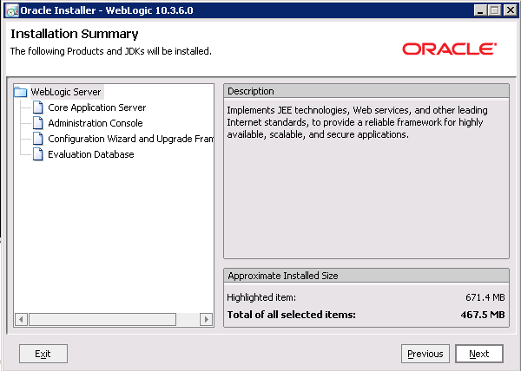Select Administration Console in tree

tap(96, 123)
